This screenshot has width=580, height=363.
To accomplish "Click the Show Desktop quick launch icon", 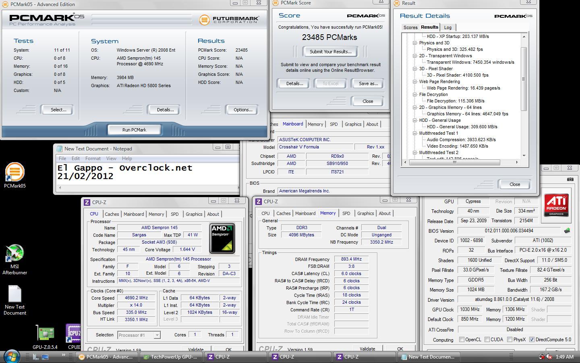I will pos(45,357).
